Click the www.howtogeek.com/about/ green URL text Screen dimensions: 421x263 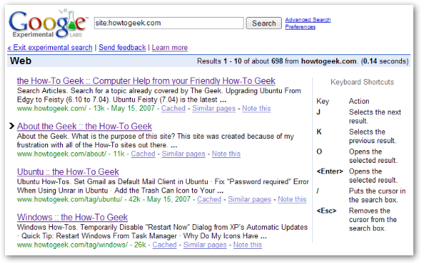pos(61,154)
